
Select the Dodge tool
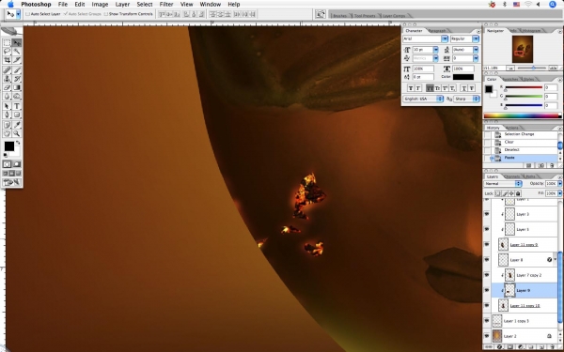pos(17,96)
